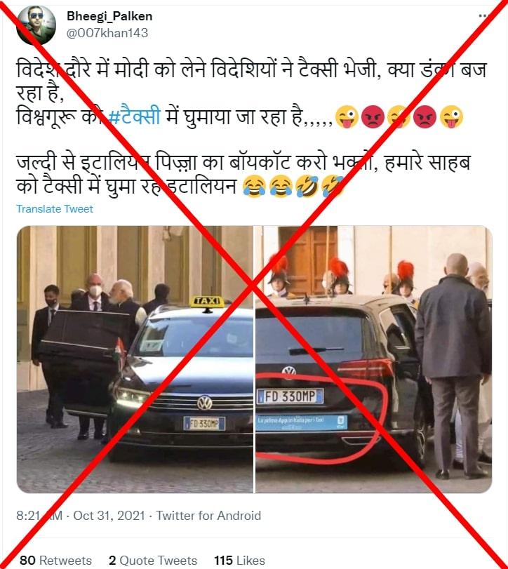Open the left photo with taxi front
Viewport: 508px width, 569px height.
coord(135,359)
